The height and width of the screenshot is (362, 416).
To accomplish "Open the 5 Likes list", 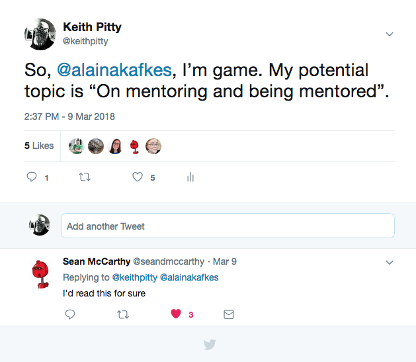I will pos(39,146).
